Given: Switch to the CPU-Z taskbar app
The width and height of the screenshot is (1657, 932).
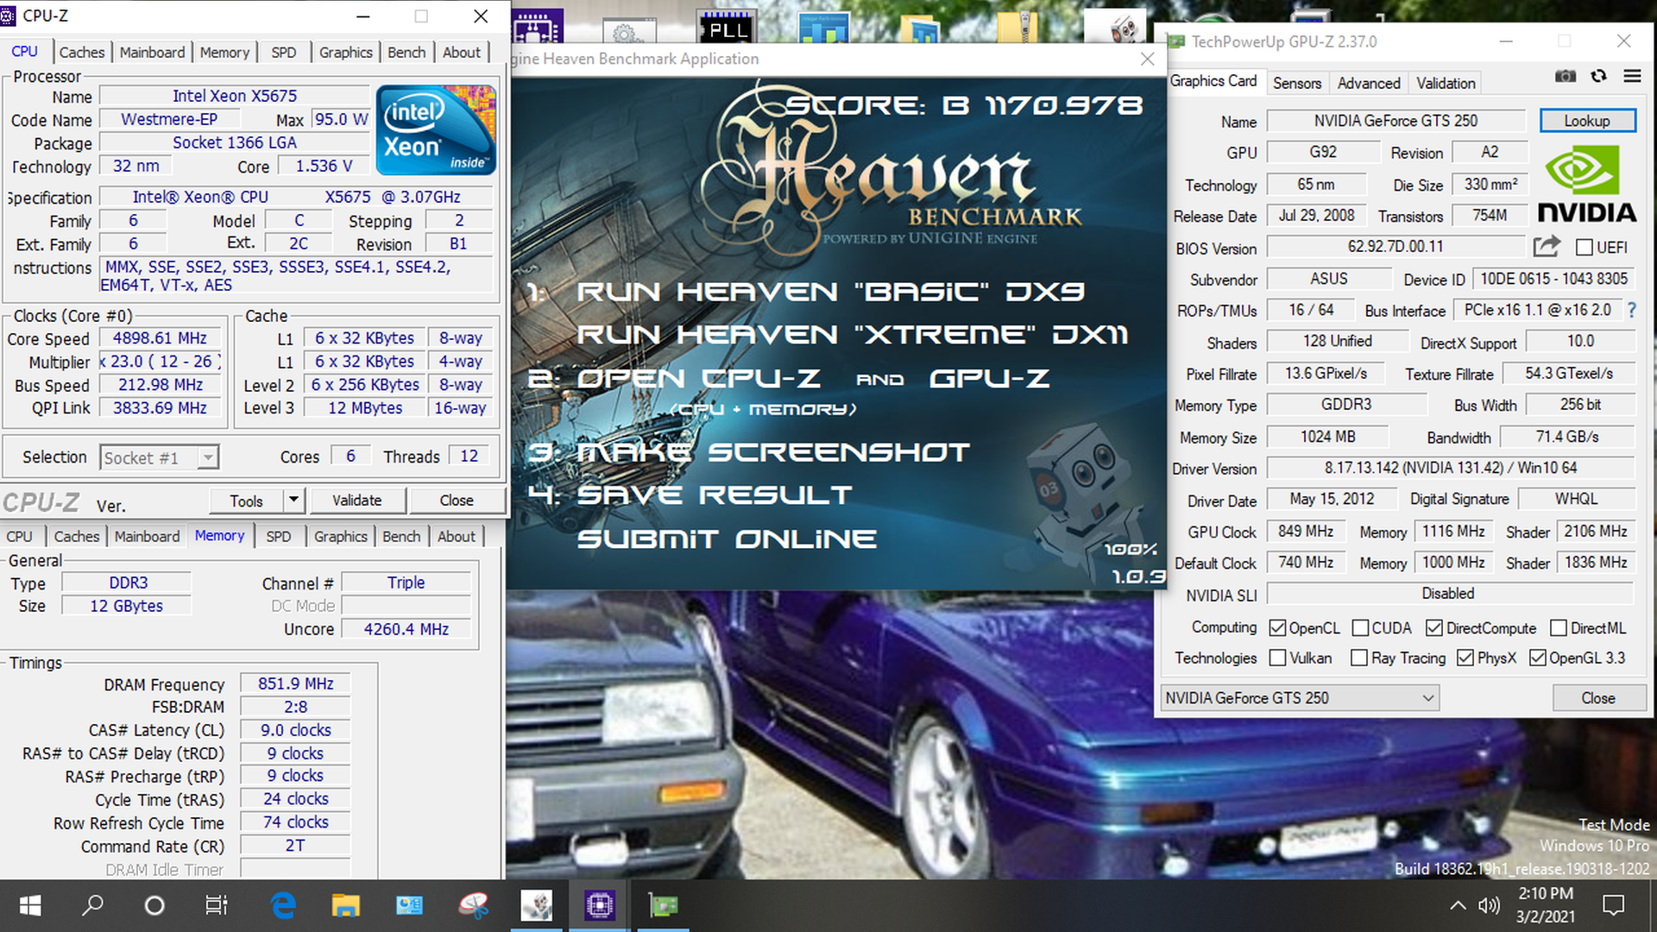Looking at the screenshot, I should click(x=600, y=905).
